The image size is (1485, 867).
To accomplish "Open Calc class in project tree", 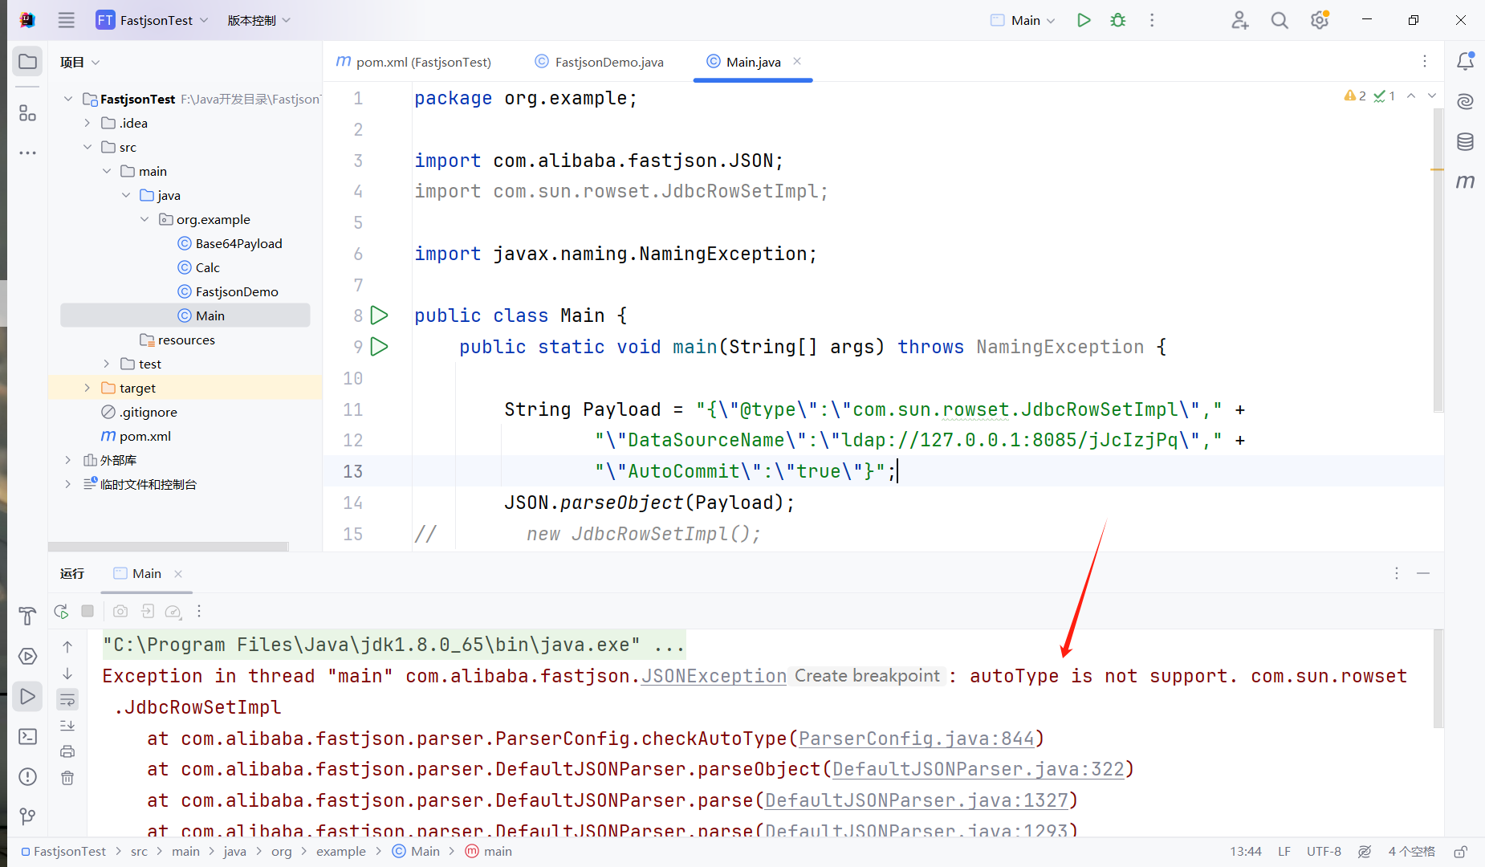I will [x=198, y=267].
